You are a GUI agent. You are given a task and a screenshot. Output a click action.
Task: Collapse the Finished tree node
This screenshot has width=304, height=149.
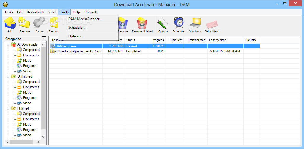click(x=8, y=108)
